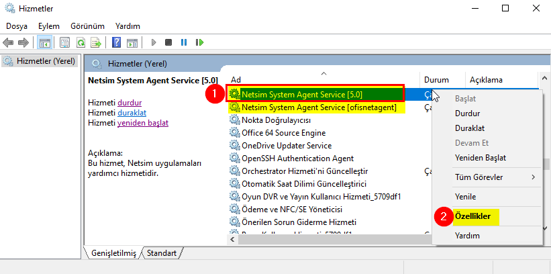Toggle the Show/Hide Console Tree icon
551x274 pixels.
(x=45, y=43)
